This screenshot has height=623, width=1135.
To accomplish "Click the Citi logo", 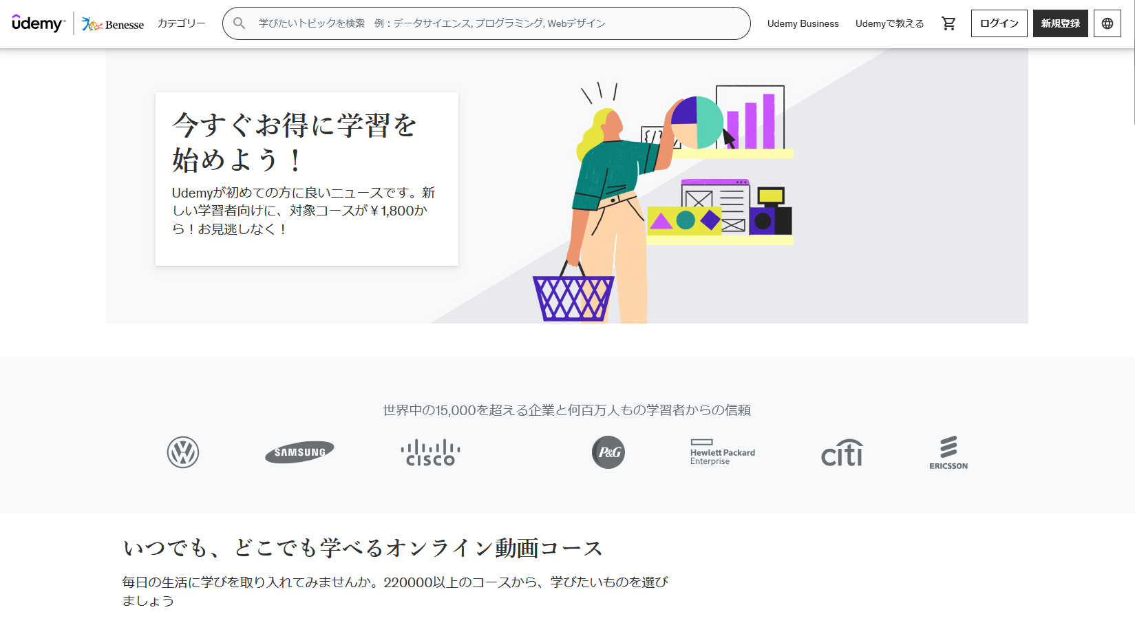I will (842, 452).
